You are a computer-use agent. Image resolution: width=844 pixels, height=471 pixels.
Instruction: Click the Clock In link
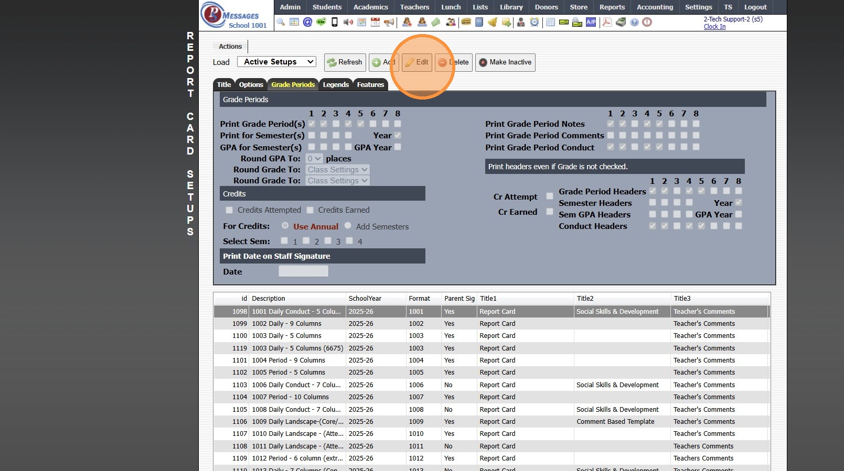(714, 27)
